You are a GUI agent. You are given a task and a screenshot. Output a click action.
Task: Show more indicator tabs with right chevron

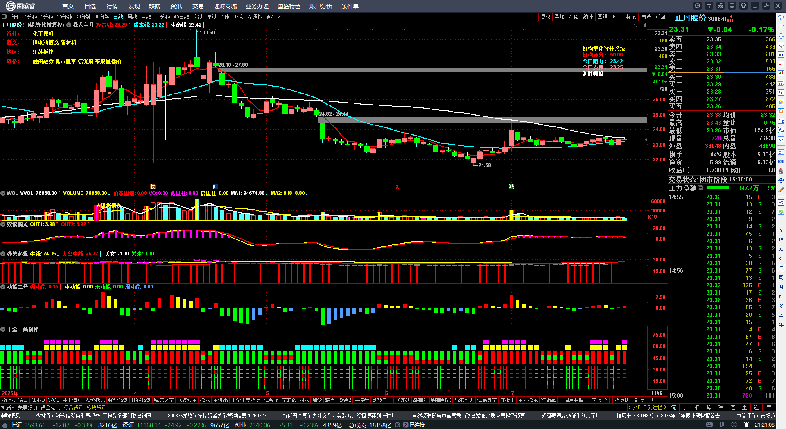click(x=606, y=400)
